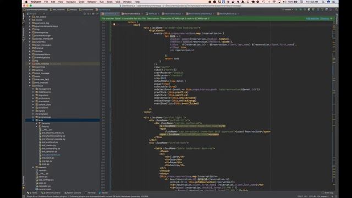This screenshot has width=352, height=198.
Task: Open the File menu
Action: tap(46, 2)
